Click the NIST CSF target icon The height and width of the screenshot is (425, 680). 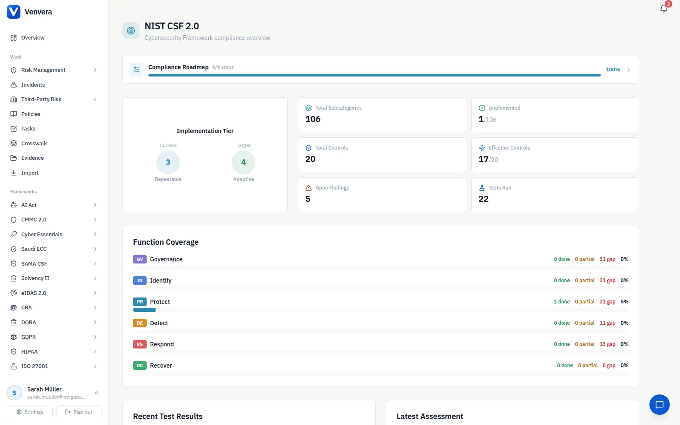pos(131,31)
